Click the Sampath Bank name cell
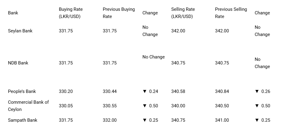This screenshot has height=131, width=281. click(23, 120)
